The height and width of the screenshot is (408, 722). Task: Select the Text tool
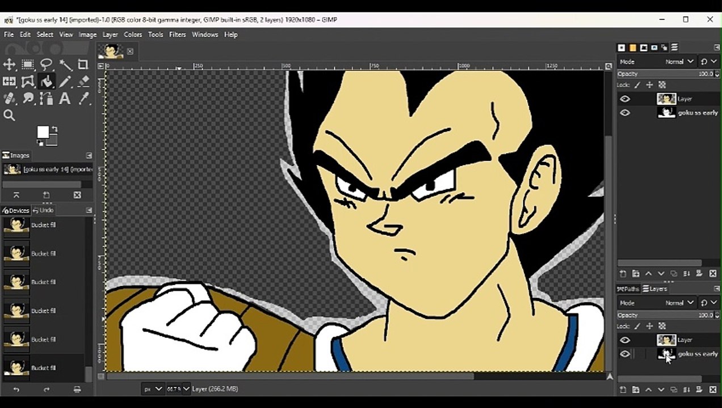pos(65,99)
